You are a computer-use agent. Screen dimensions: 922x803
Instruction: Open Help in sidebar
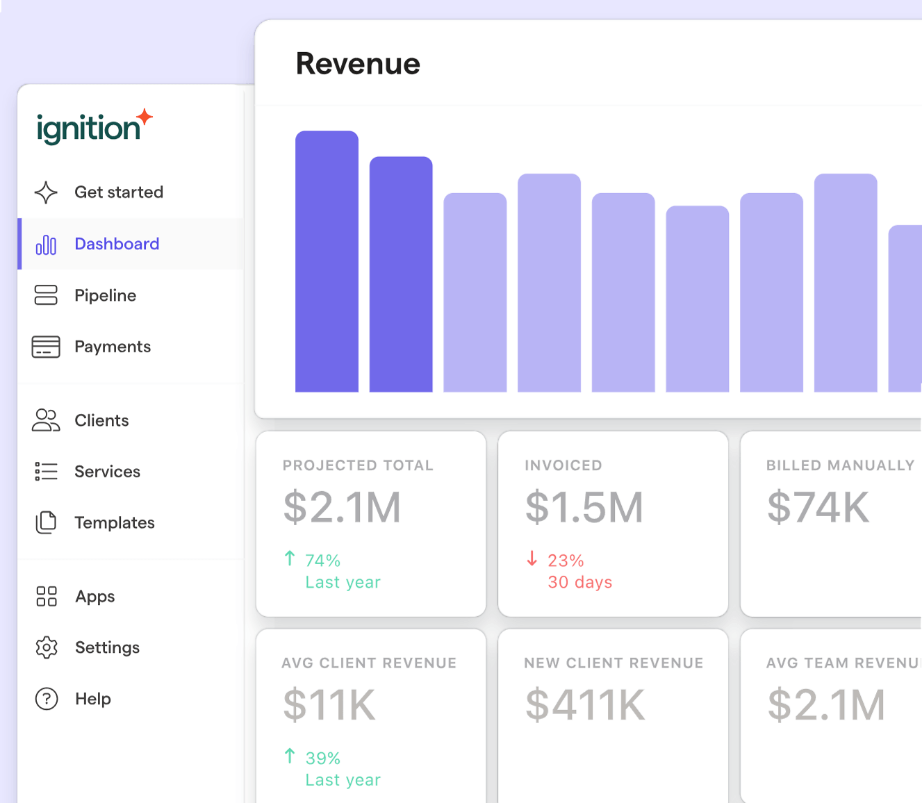(131, 699)
